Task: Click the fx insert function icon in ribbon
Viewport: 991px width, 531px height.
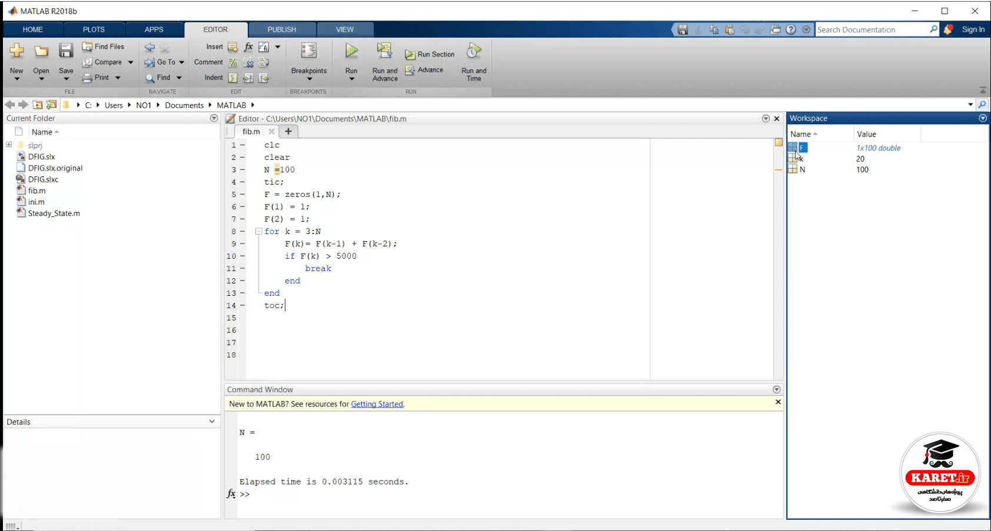Action: (248, 47)
